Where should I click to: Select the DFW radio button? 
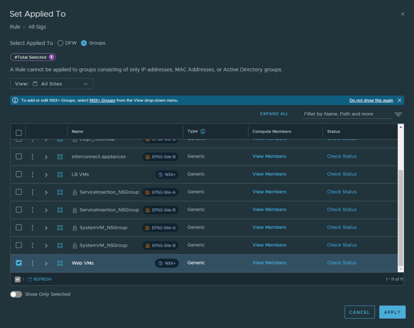(x=60, y=43)
